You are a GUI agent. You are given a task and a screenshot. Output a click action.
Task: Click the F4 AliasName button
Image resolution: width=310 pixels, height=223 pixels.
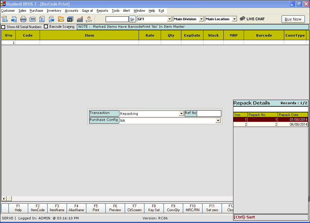click(76, 208)
